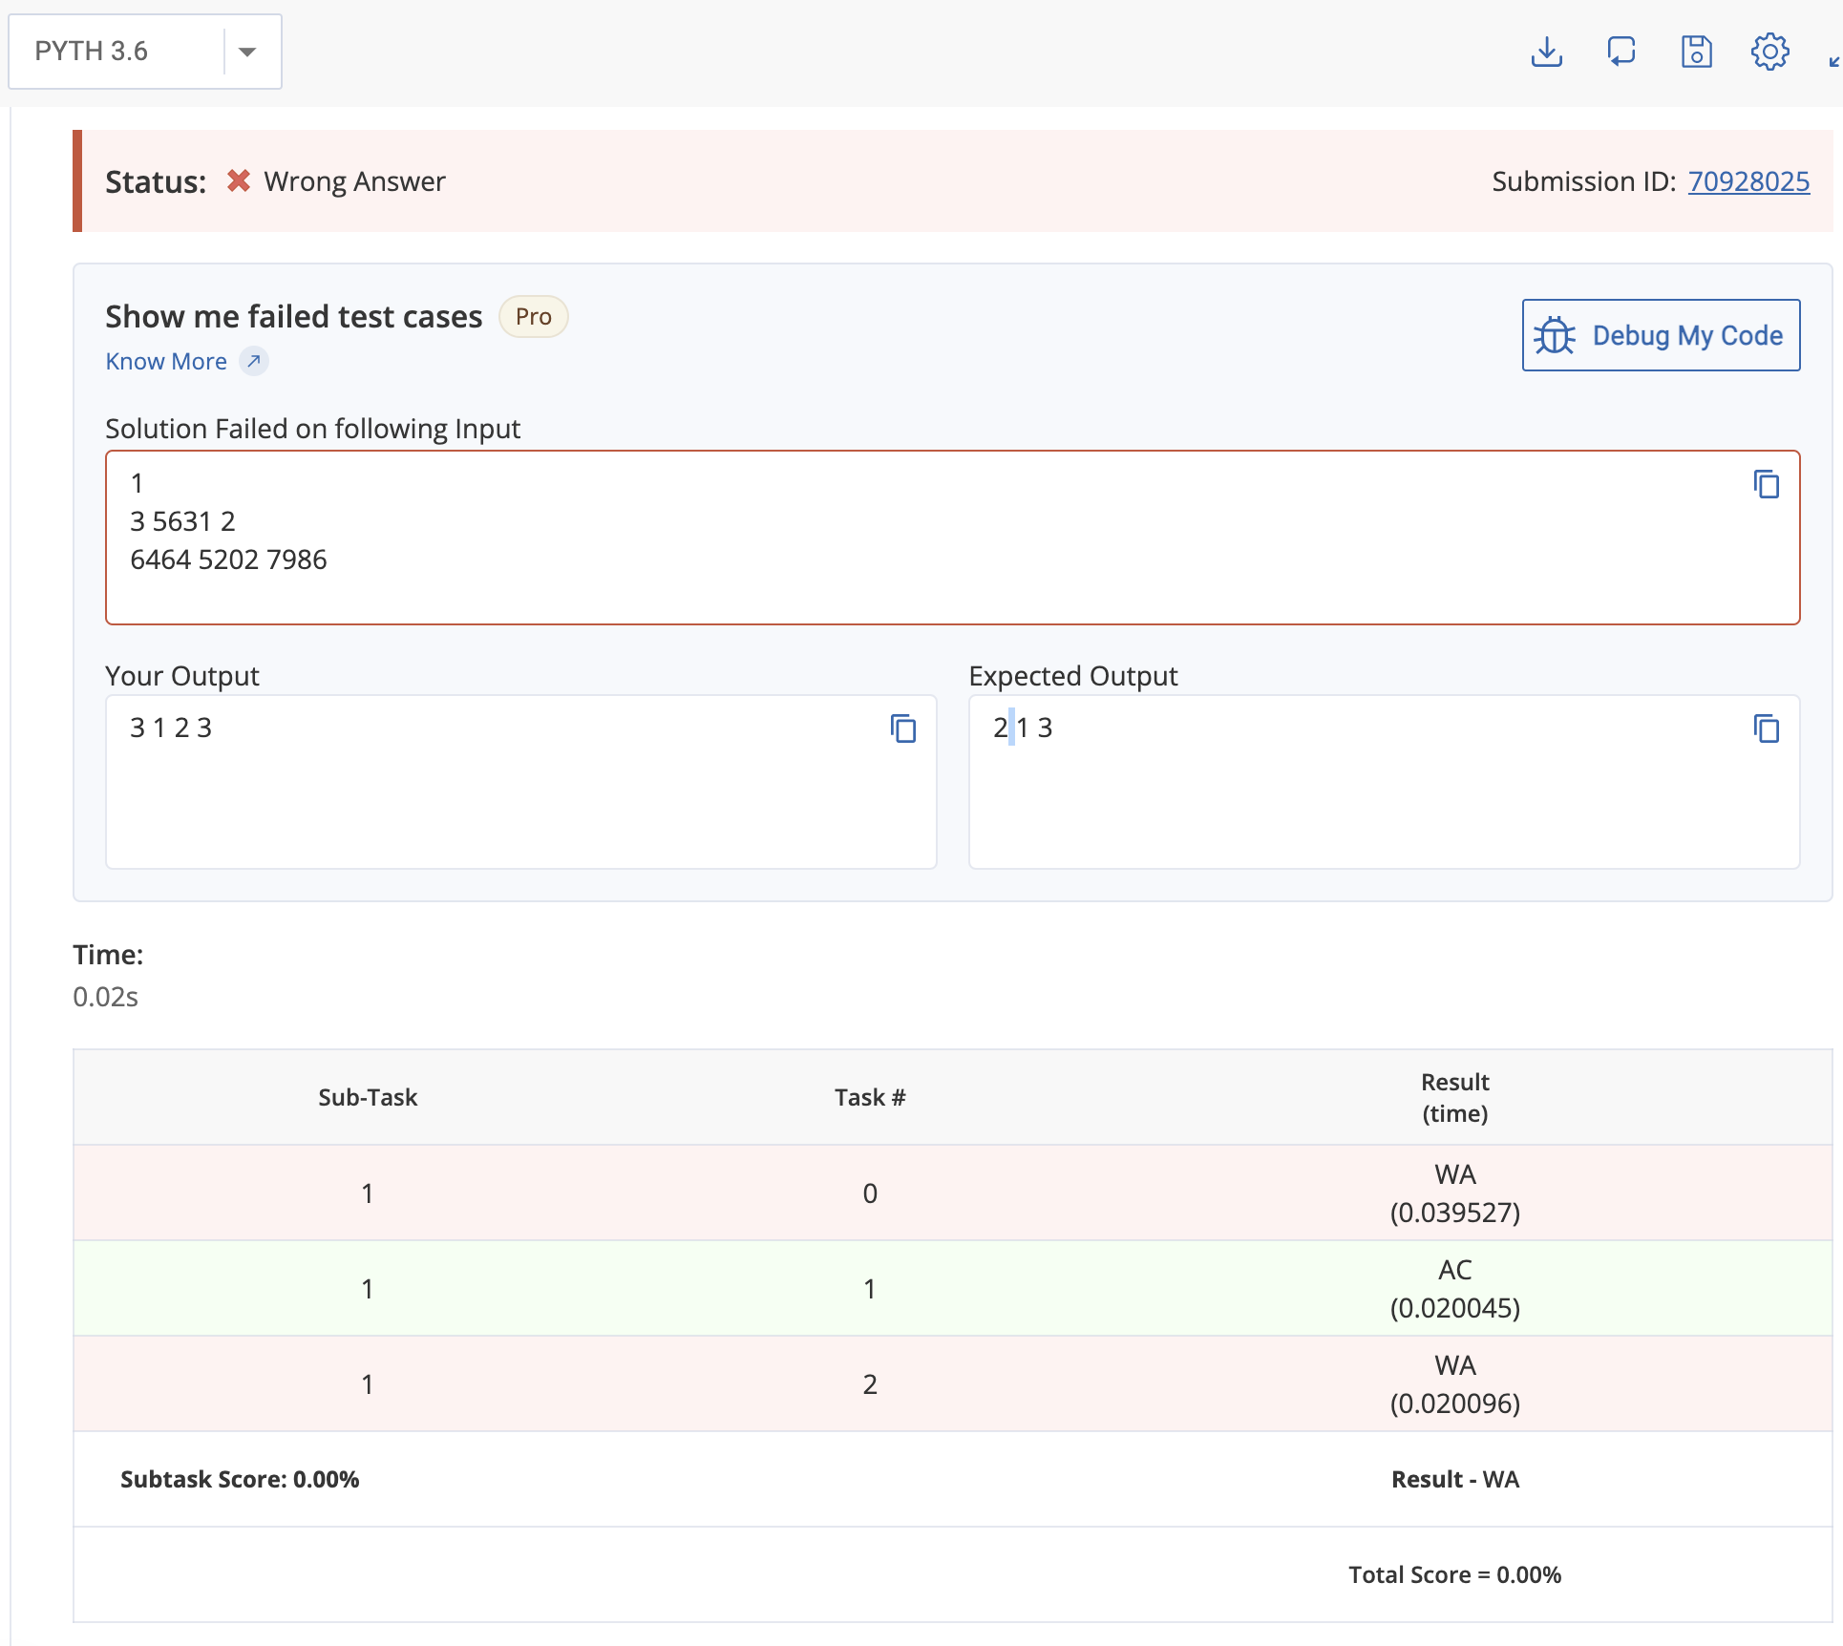1843x1646 pixels.
Task: Open the Know More link
Action: pyautogui.click(x=166, y=362)
